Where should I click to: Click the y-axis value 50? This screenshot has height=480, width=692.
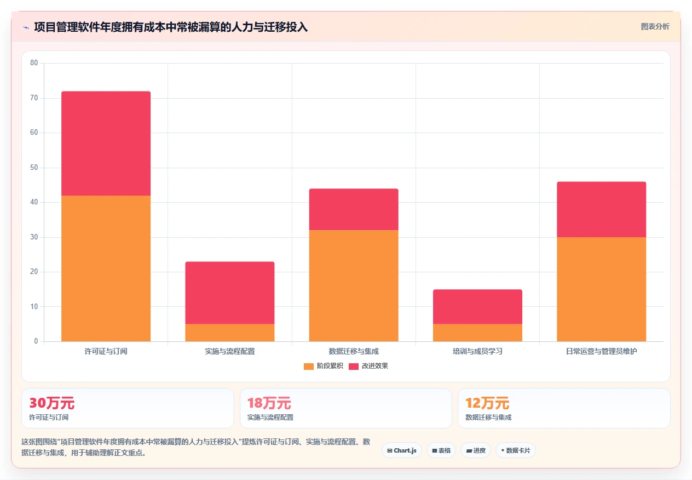[34, 168]
